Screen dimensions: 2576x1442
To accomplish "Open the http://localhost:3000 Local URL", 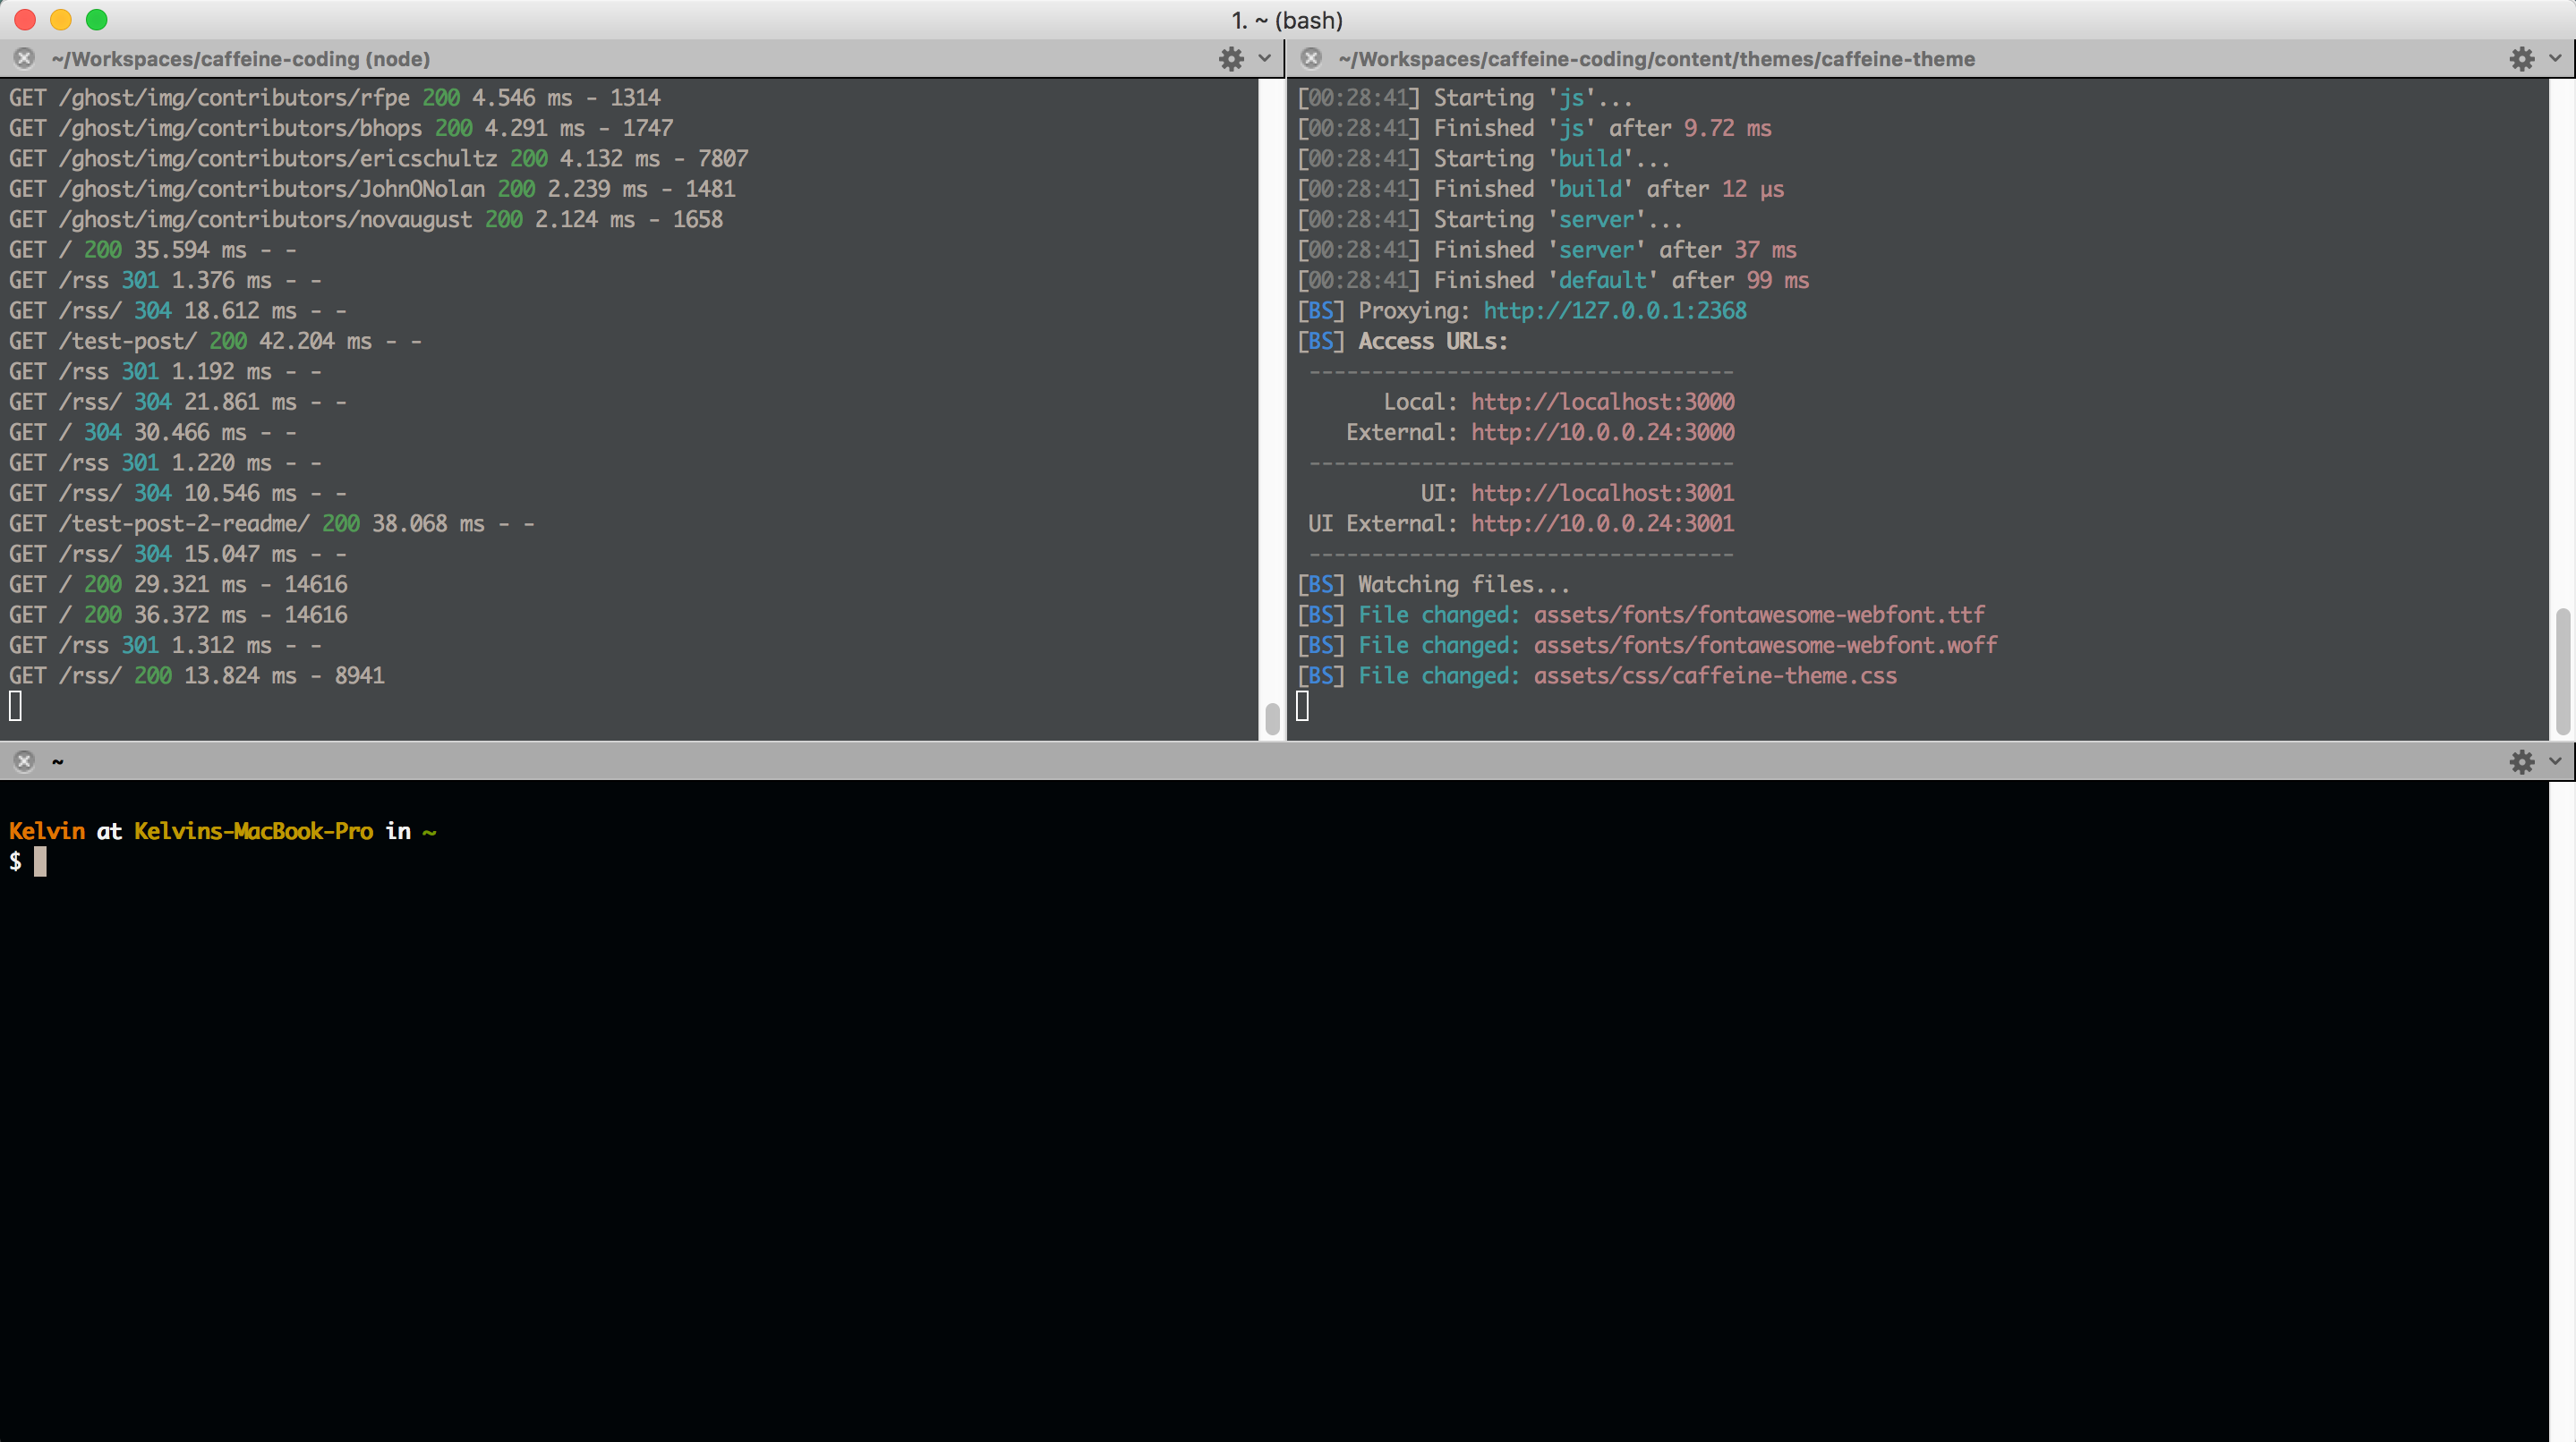I will pyautogui.click(x=1602, y=402).
